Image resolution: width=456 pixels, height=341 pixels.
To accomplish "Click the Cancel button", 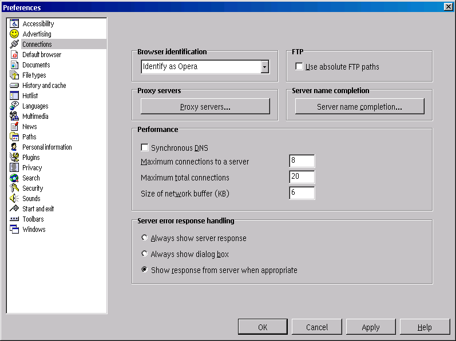I will (x=317, y=327).
